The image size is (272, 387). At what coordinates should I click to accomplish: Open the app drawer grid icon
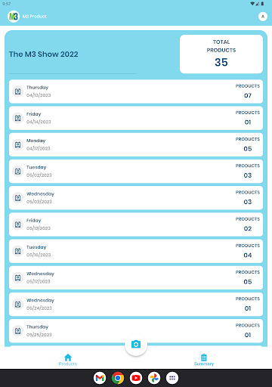[x=172, y=378]
